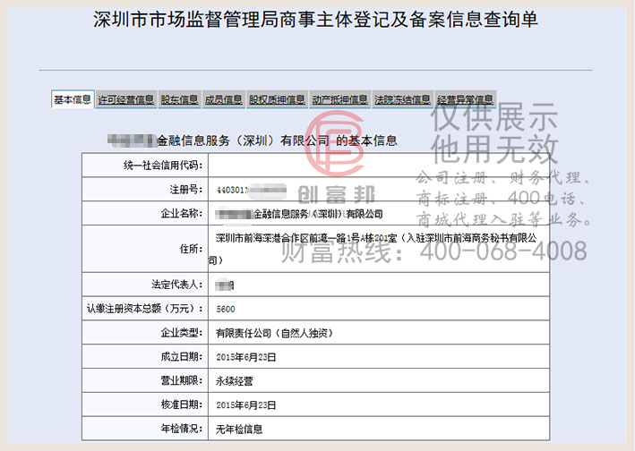Click the 营业期限 label
Viewport: 635px width, 451px height.
click(x=182, y=380)
